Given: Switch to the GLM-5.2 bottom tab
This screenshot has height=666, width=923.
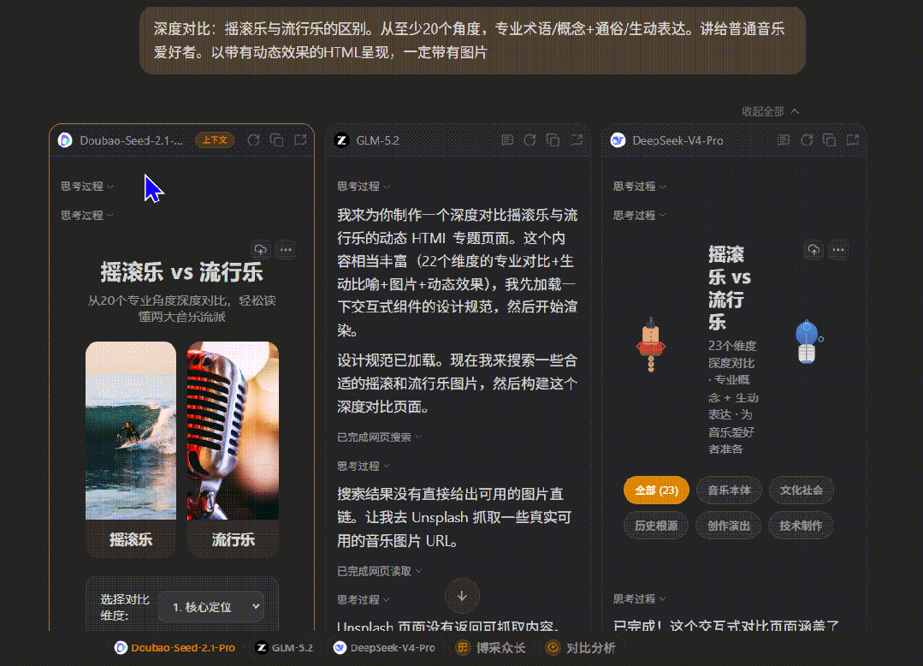Looking at the screenshot, I should click(x=284, y=648).
